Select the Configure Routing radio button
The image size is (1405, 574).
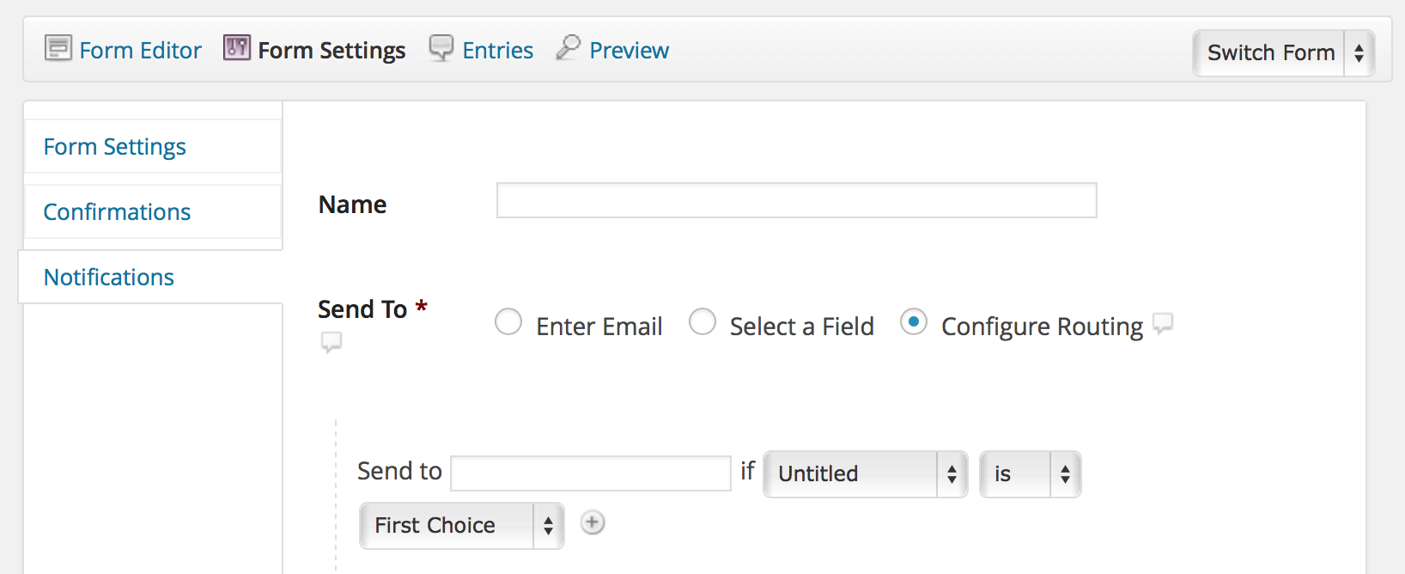click(x=914, y=322)
